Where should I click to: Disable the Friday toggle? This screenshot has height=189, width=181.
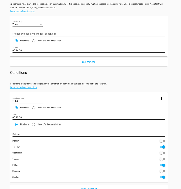pyautogui.click(x=162, y=165)
